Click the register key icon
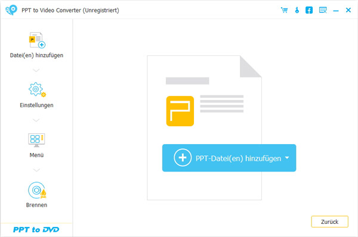358x237 pixels. [x=297, y=10]
